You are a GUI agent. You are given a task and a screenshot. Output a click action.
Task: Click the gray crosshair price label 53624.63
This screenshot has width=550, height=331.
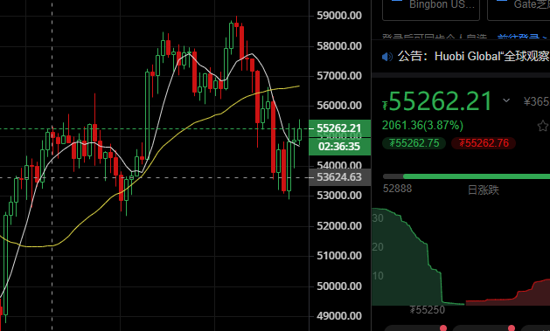click(339, 177)
